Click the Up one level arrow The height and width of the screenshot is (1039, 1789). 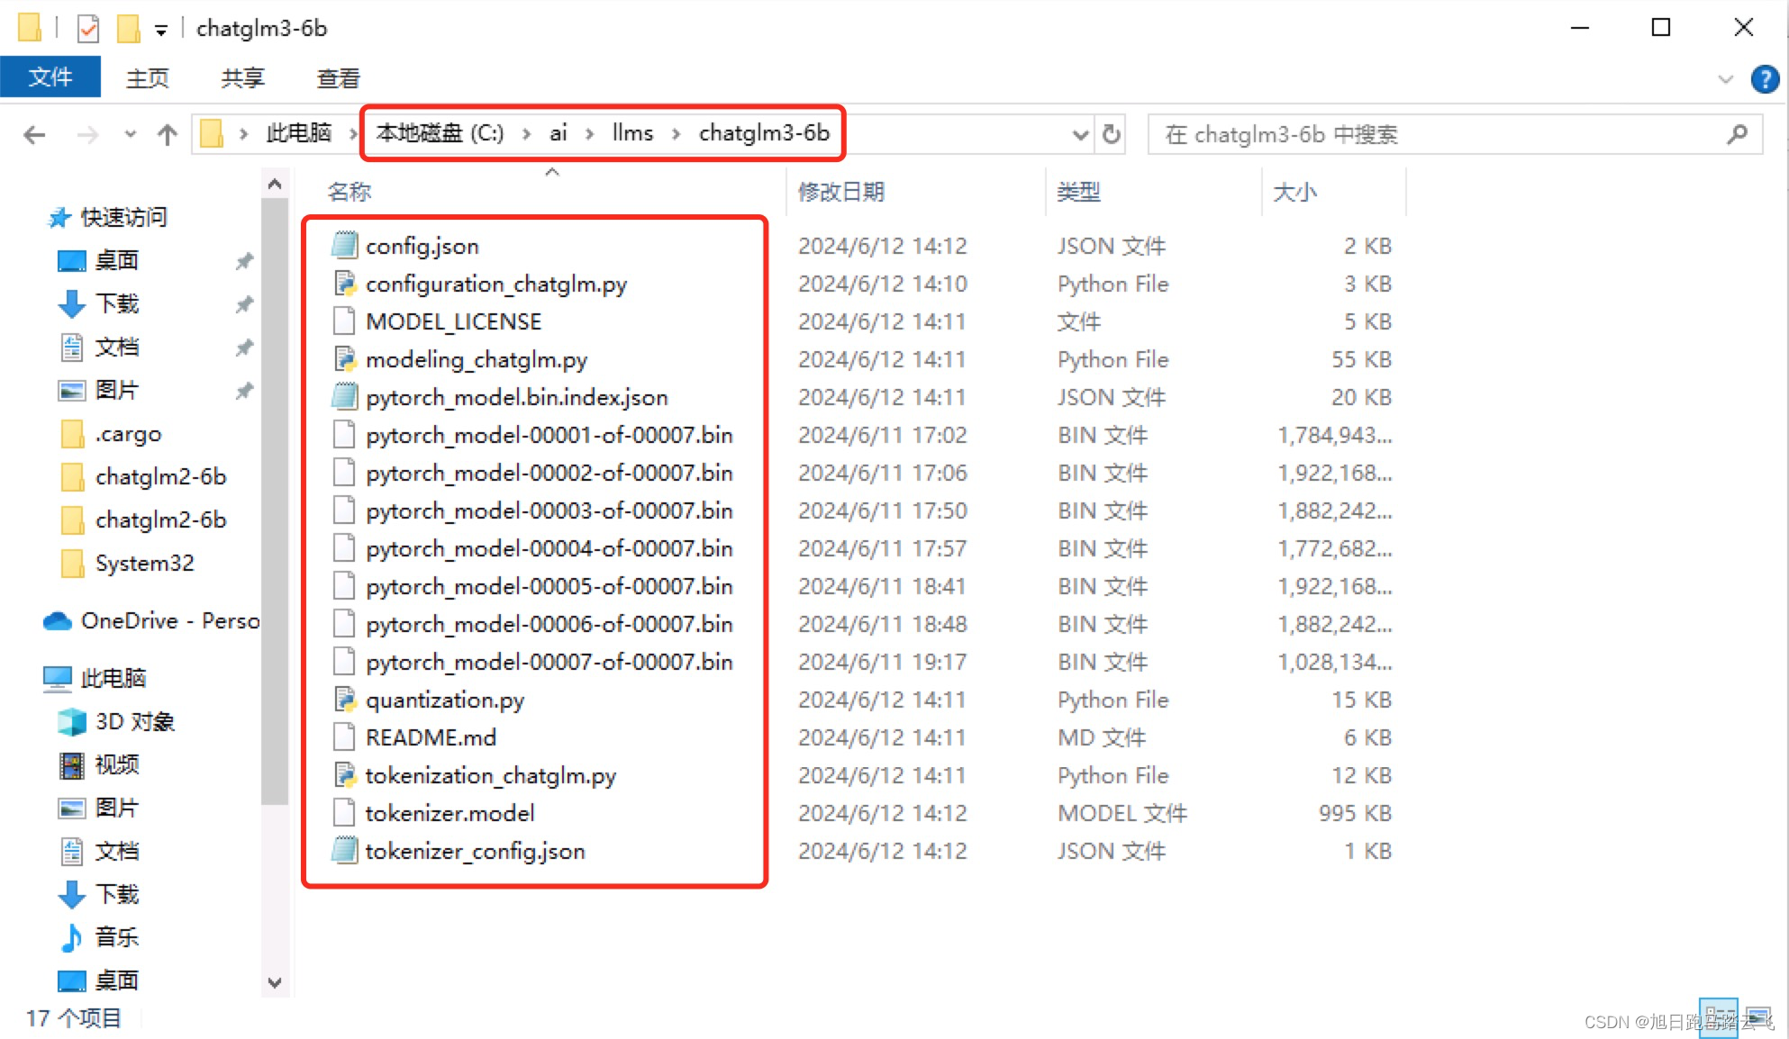point(167,135)
